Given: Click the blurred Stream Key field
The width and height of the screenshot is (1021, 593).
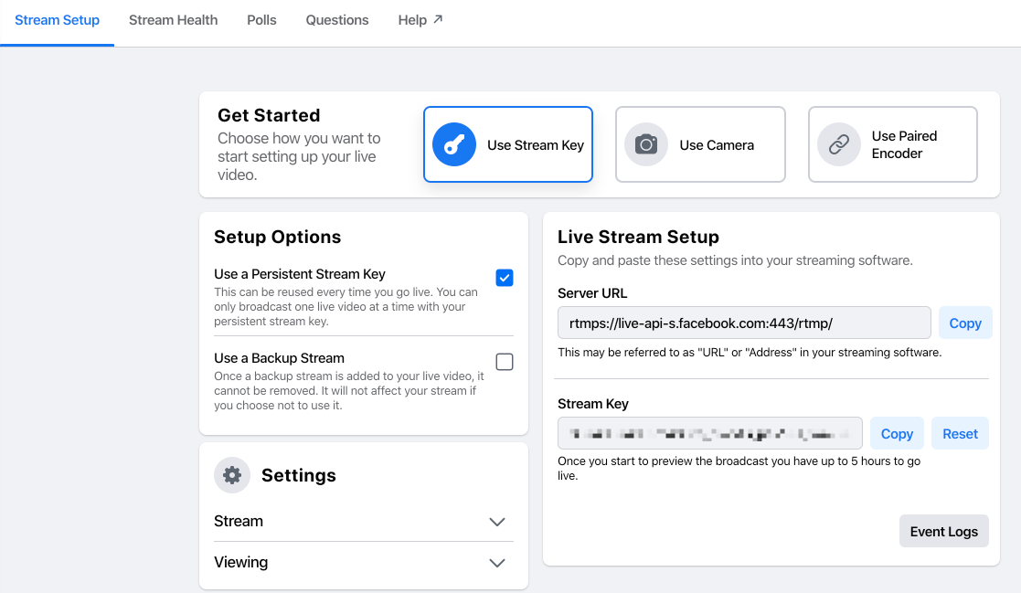Looking at the screenshot, I should pyautogui.click(x=709, y=433).
